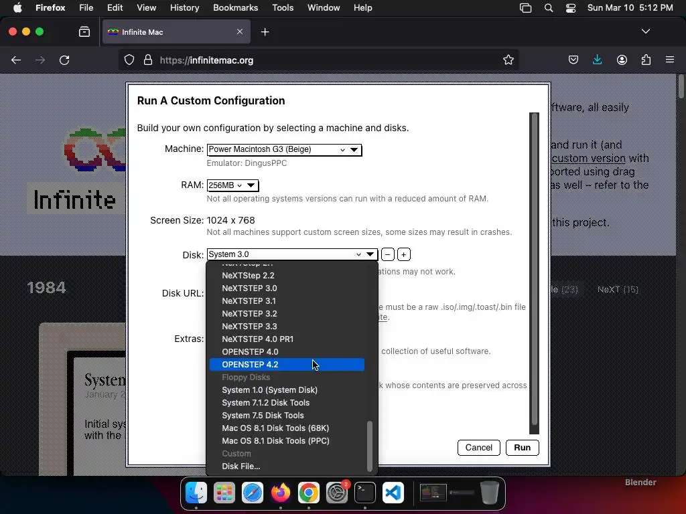Select NeXTSTEP 3.0 from disk list

[287, 288]
